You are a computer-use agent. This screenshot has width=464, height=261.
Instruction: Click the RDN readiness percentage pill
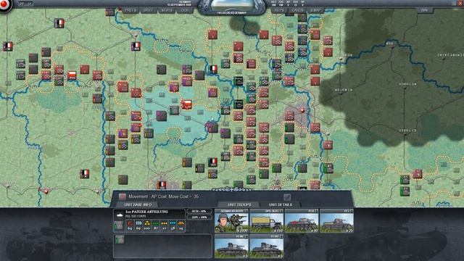[199, 211]
